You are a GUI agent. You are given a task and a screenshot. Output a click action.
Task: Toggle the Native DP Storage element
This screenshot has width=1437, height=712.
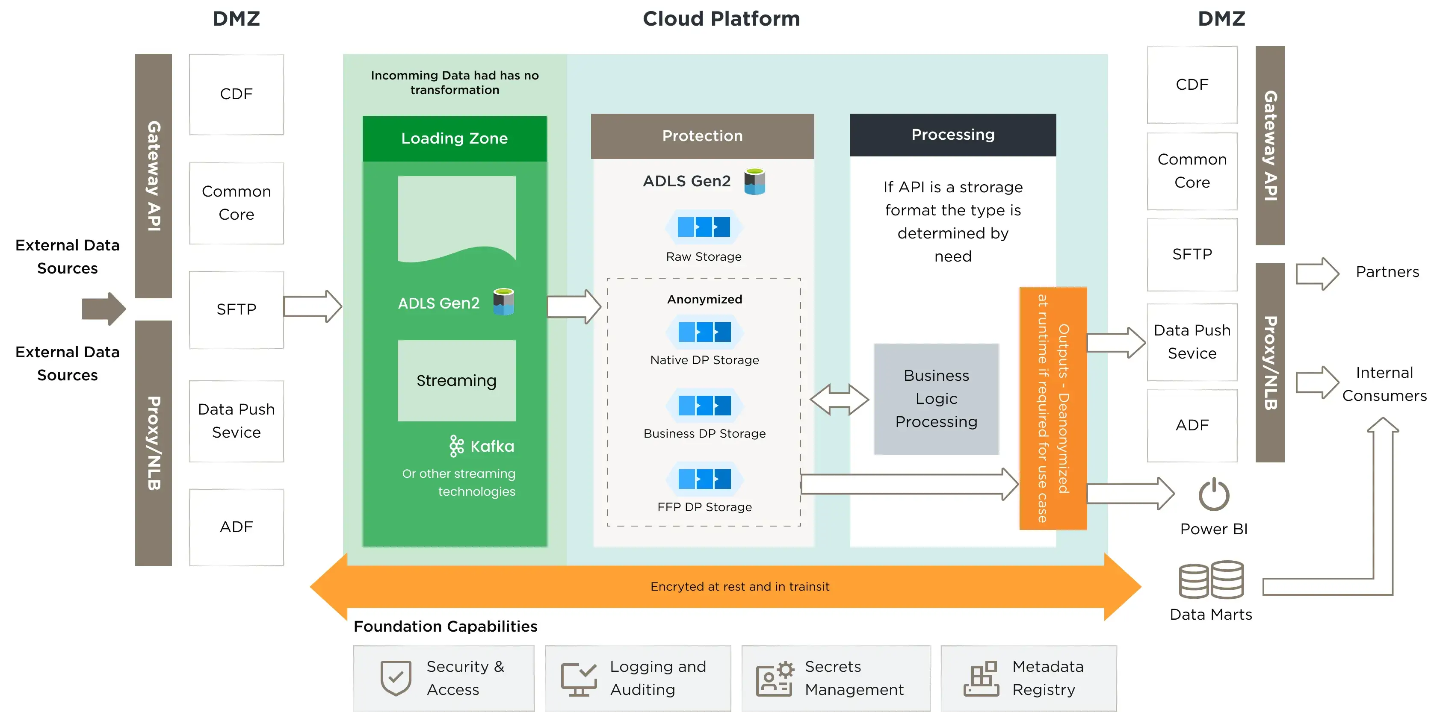(x=704, y=332)
